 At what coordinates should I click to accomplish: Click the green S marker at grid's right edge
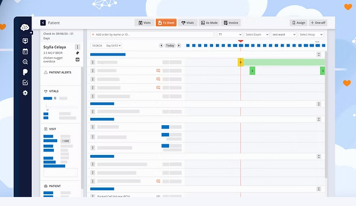tap(322, 71)
